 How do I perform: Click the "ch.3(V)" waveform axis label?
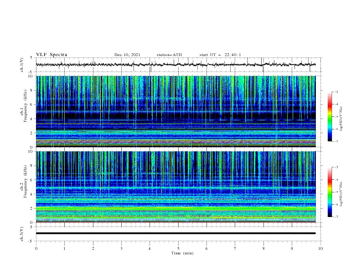22,234
